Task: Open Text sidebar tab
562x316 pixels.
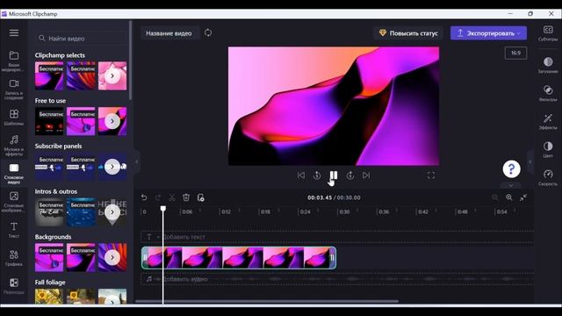Action: coord(14,230)
